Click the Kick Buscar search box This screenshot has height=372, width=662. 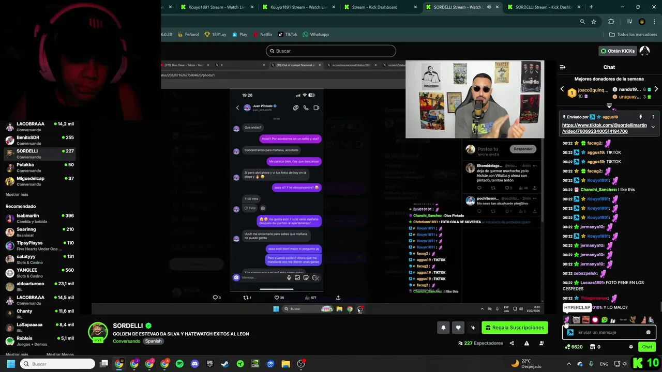point(331,51)
